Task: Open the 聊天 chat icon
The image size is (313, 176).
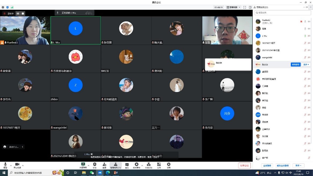Action: point(127,165)
